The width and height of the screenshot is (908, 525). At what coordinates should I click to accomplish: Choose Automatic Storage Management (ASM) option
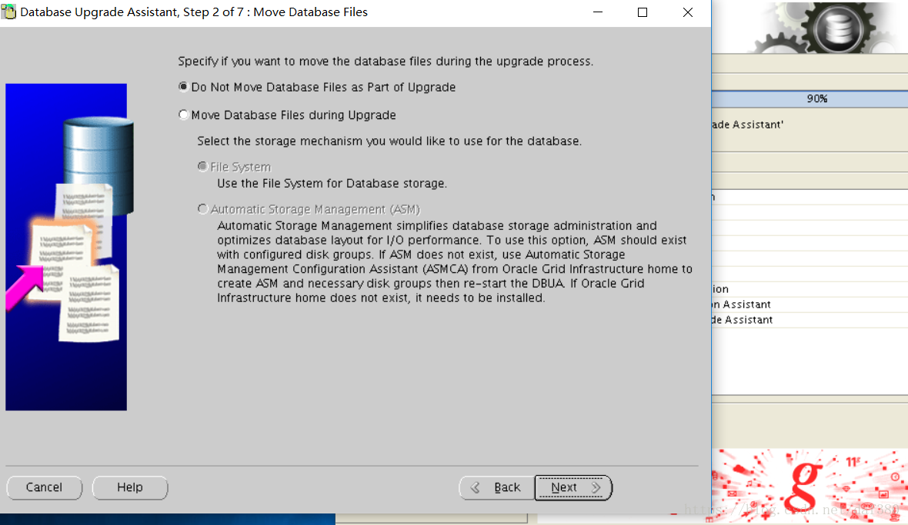pyautogui.click(x=202, y=209)
